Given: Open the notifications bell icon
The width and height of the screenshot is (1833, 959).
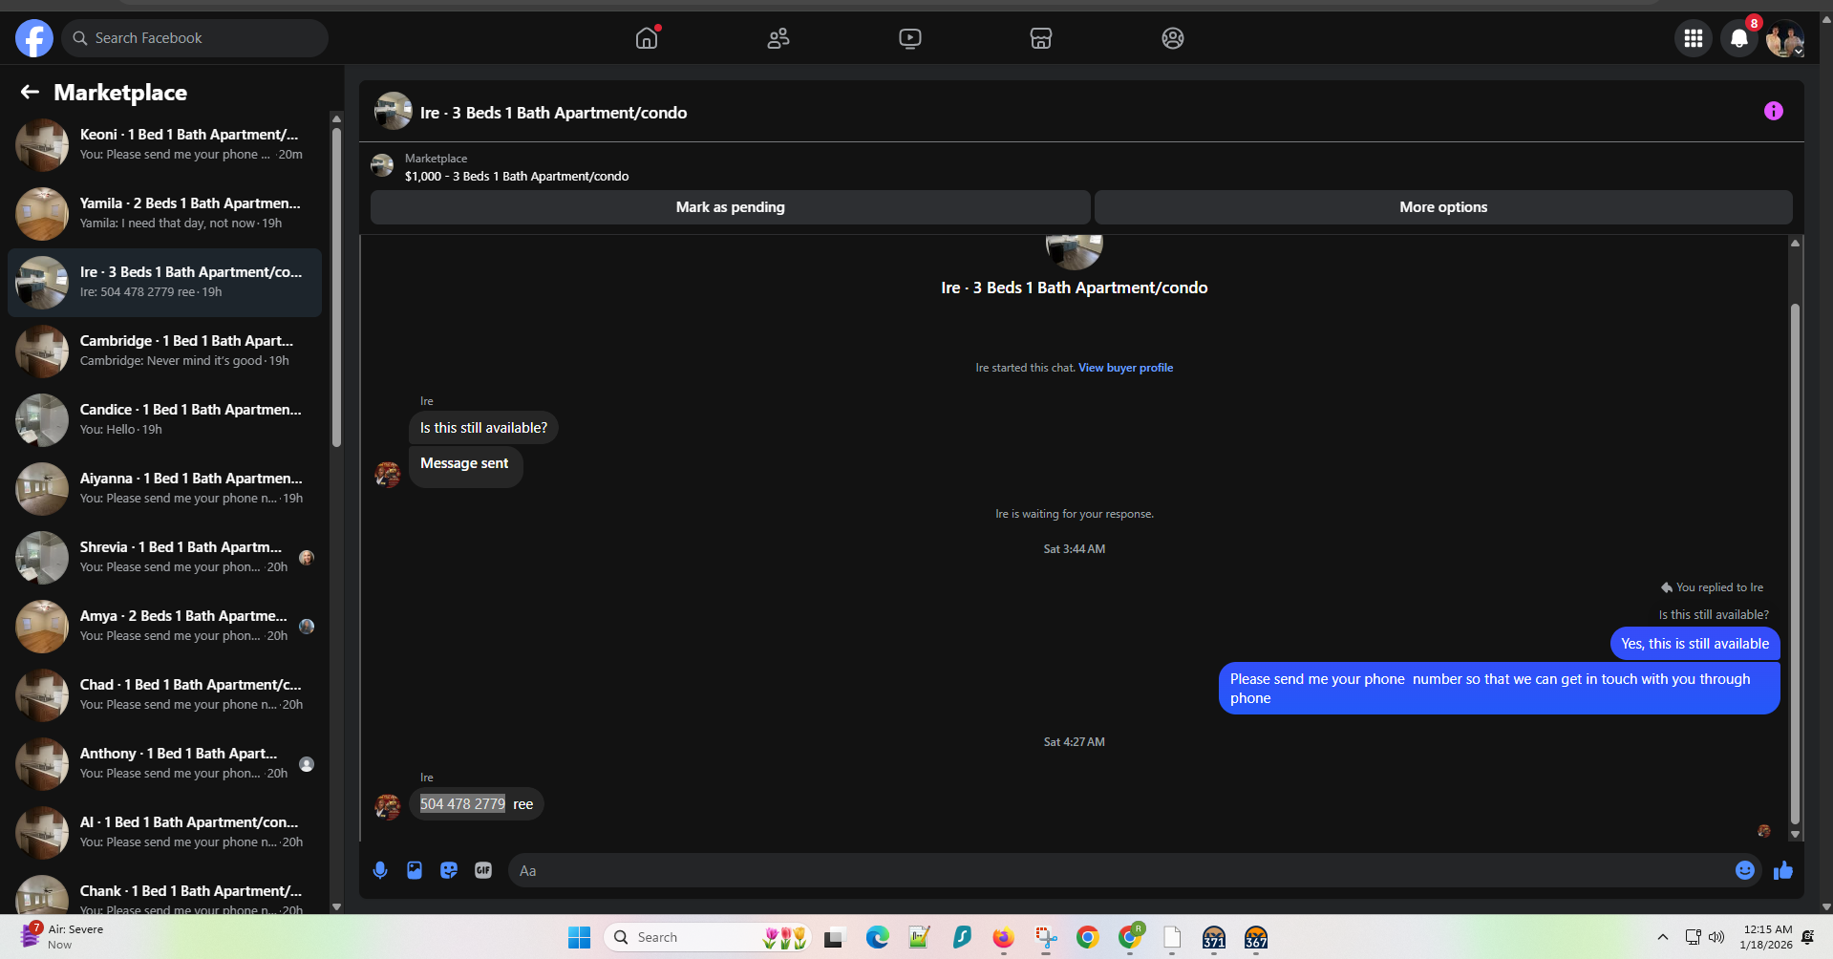Looking at the screenshot, I should coord(1739,38).
